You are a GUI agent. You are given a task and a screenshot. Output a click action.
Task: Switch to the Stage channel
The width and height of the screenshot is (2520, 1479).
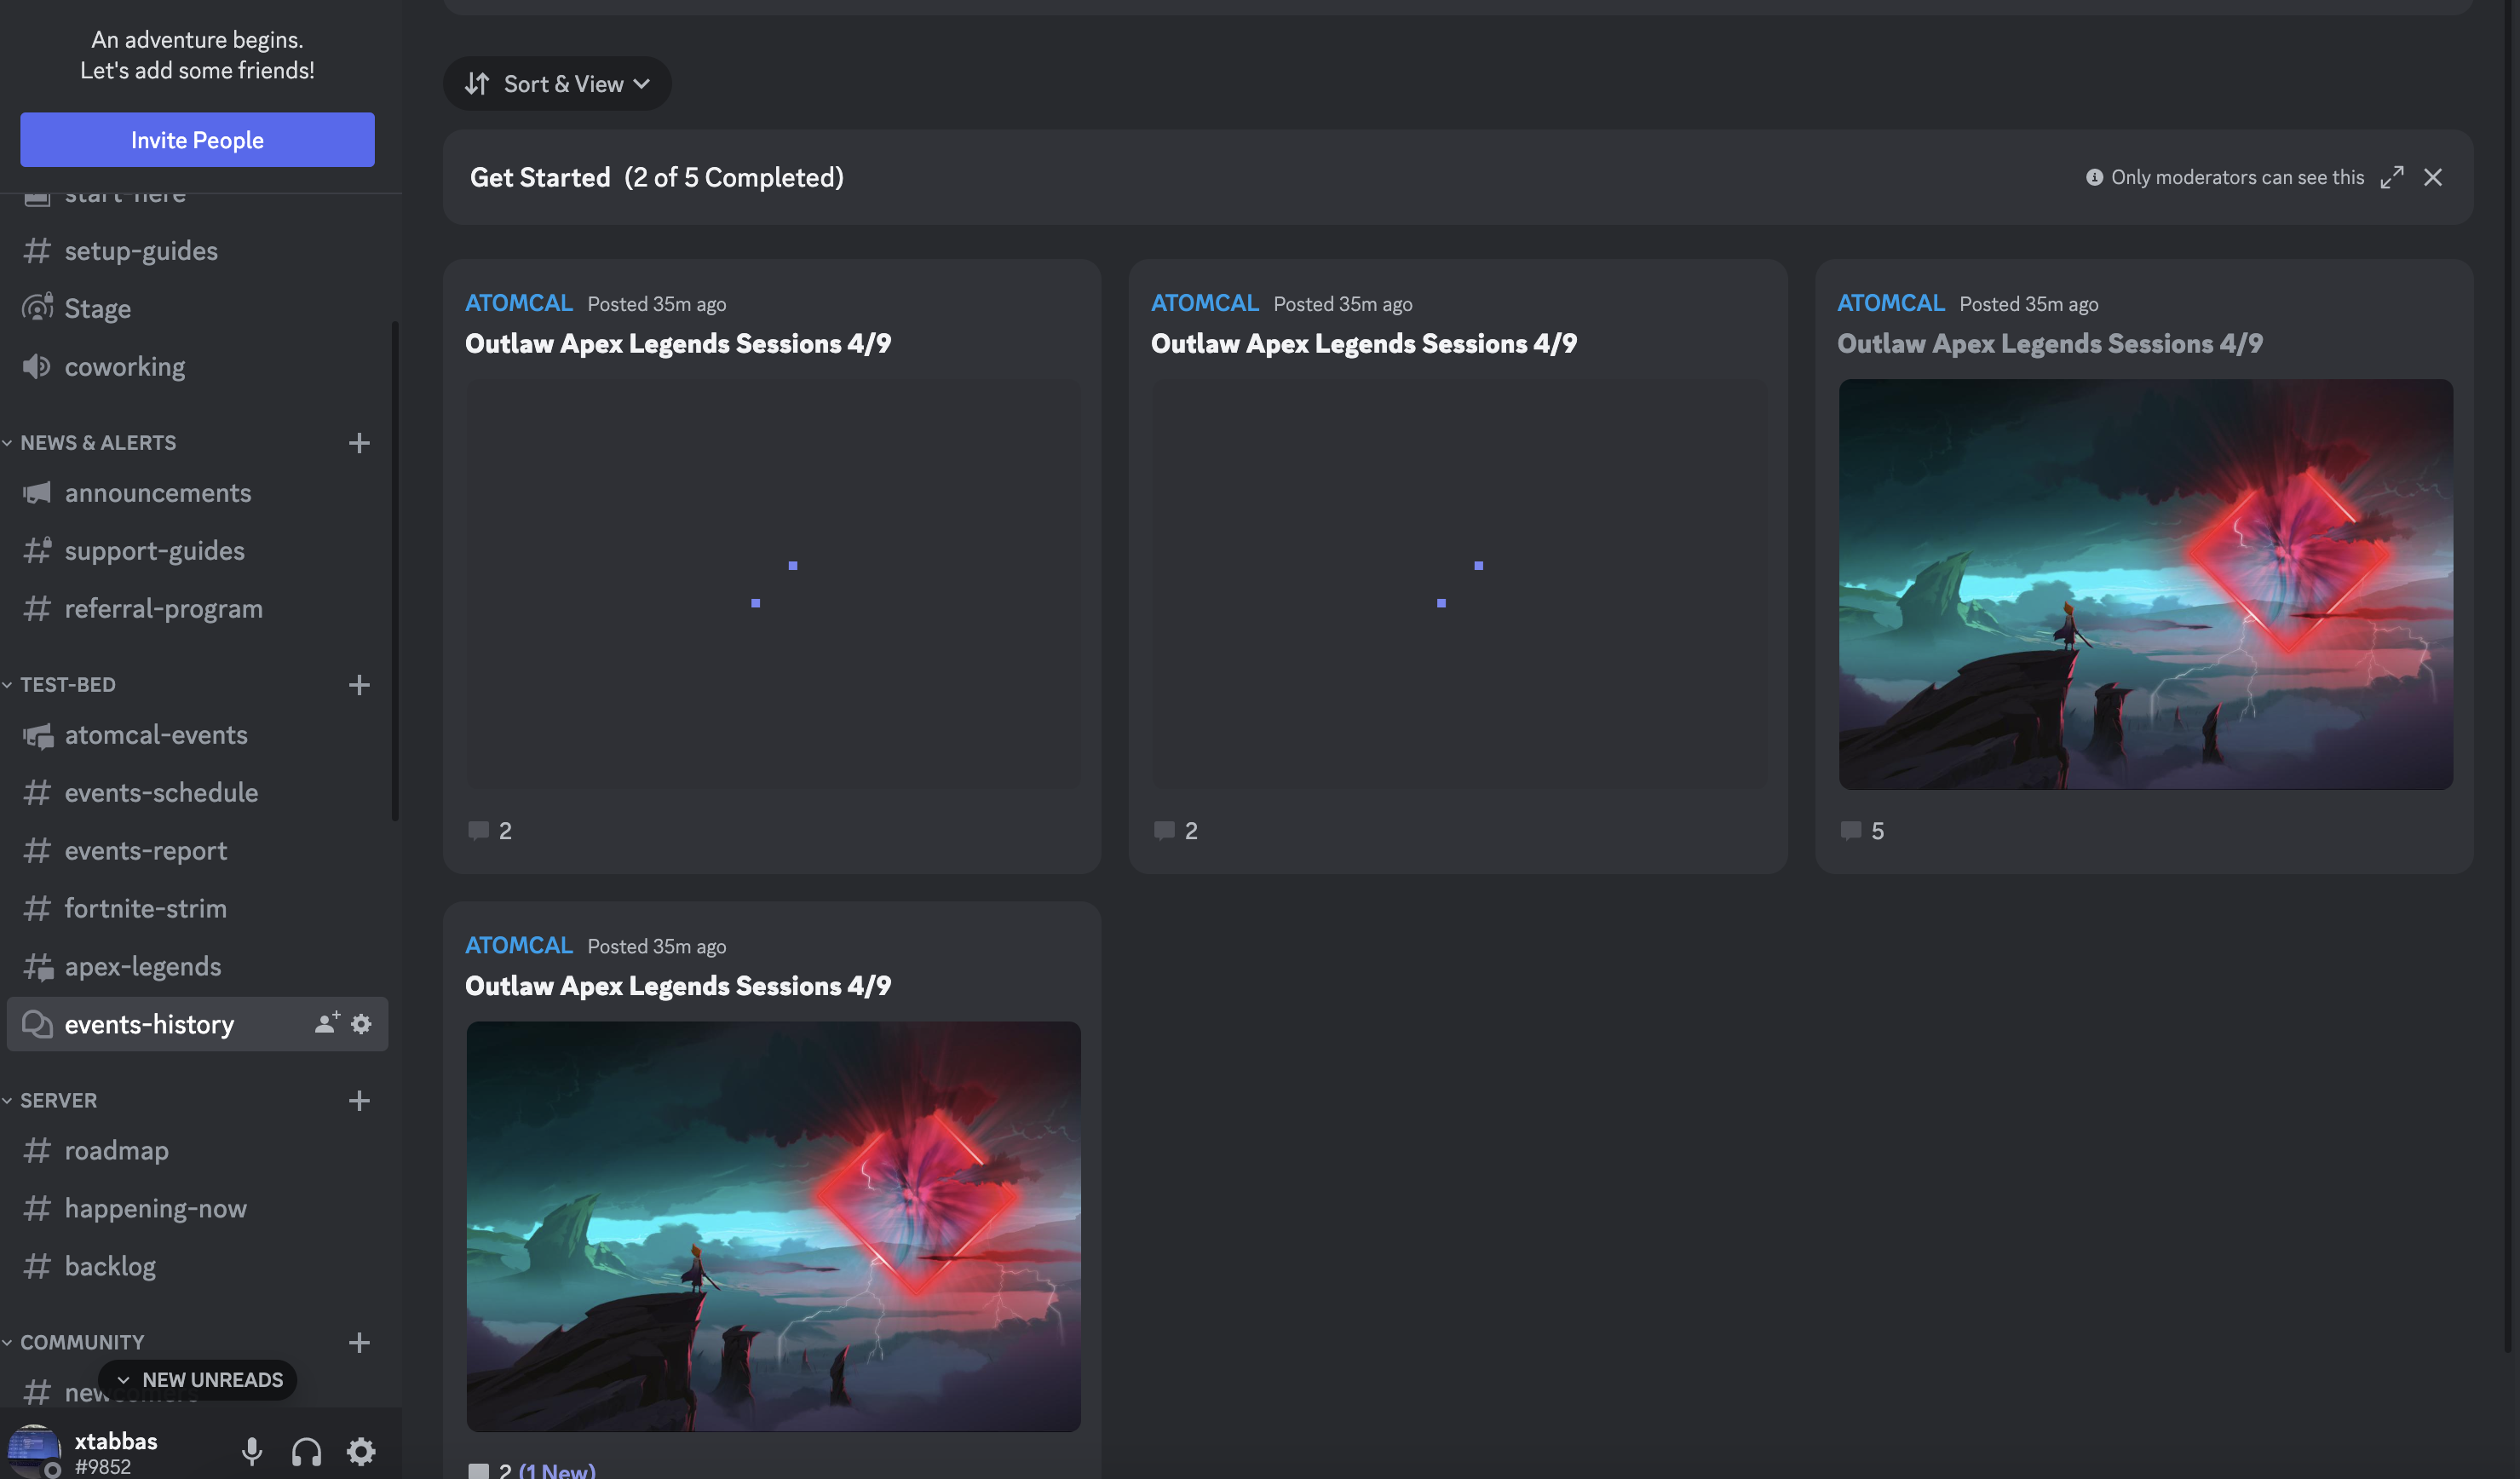(97, 309)
